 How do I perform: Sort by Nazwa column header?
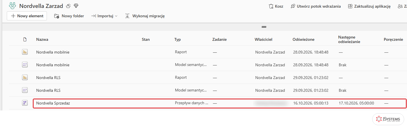pyautogui.click(x=42, y=39)
